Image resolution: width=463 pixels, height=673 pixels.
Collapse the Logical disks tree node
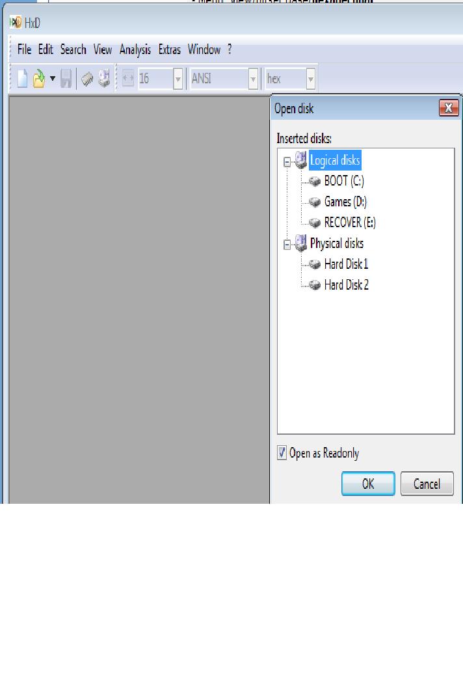click(x=287, y=162)
